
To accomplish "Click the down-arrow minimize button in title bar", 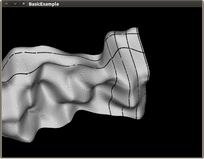I will click(15, 4).
